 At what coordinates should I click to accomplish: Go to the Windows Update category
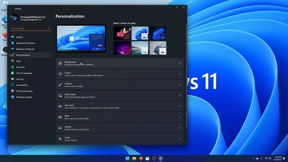pos(31,97)
